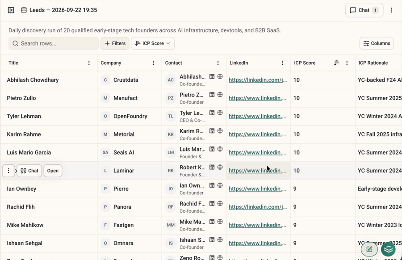Open website globe icon for Abhilash contact

pyautogui.click(x=220, y=76)
